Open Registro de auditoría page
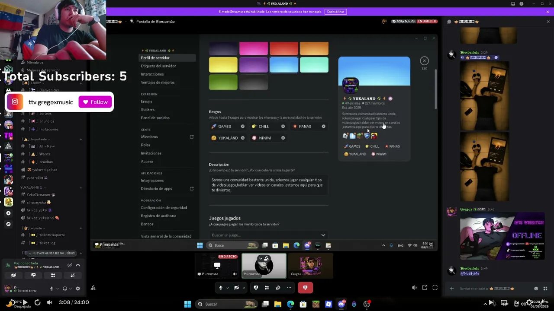 click(158, 216)
